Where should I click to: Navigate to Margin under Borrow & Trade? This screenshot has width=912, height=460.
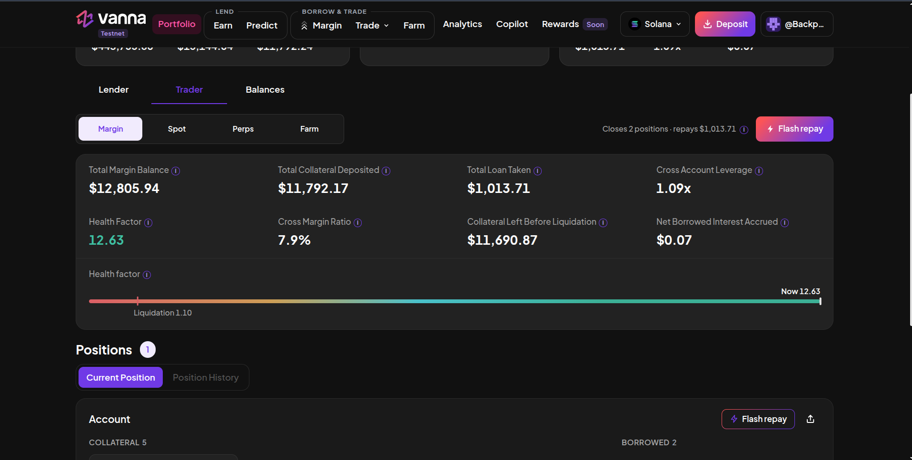coord(321,26)
